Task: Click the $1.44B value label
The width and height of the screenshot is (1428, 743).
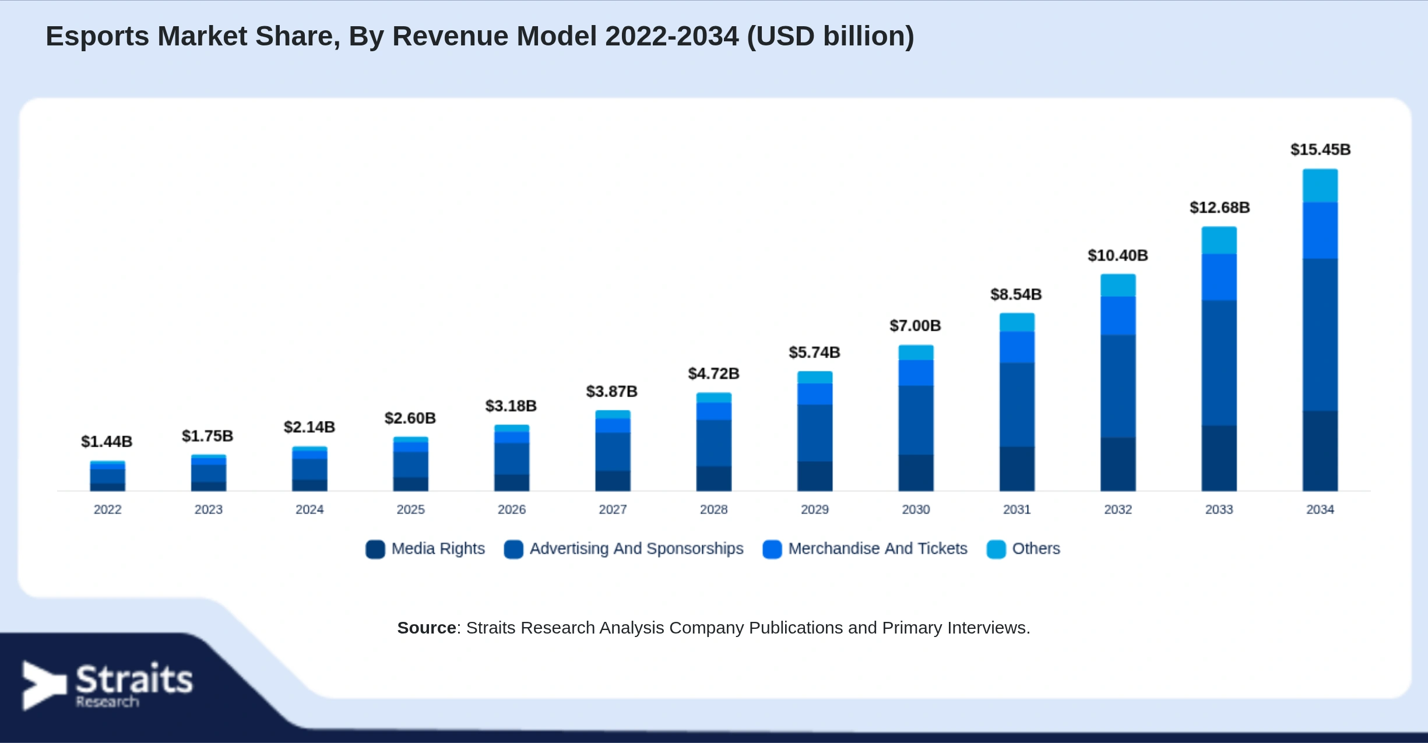Action: (x=107, y=441)
